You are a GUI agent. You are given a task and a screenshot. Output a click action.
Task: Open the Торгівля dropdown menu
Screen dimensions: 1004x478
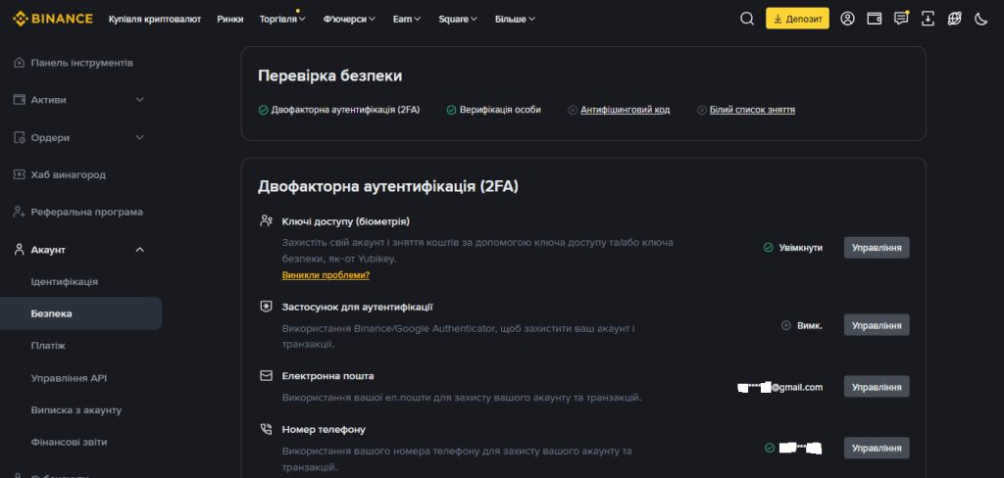282,20
